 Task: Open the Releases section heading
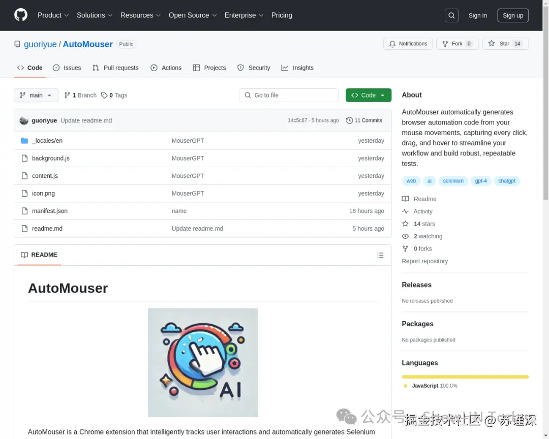coord(416,285)
